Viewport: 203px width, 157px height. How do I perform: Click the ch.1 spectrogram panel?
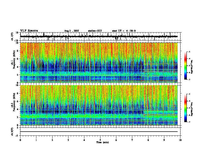tap(99, 63)
